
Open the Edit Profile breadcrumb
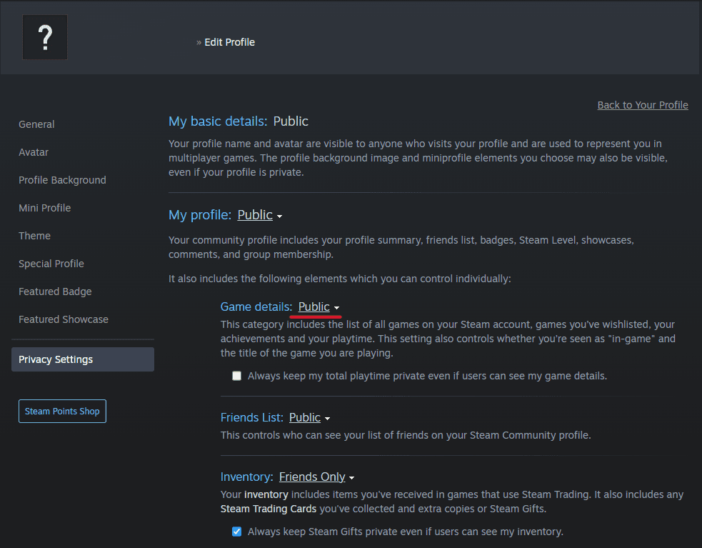(230, 42)
